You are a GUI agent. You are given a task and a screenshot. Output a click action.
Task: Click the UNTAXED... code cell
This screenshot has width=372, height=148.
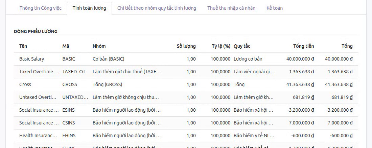75,97
